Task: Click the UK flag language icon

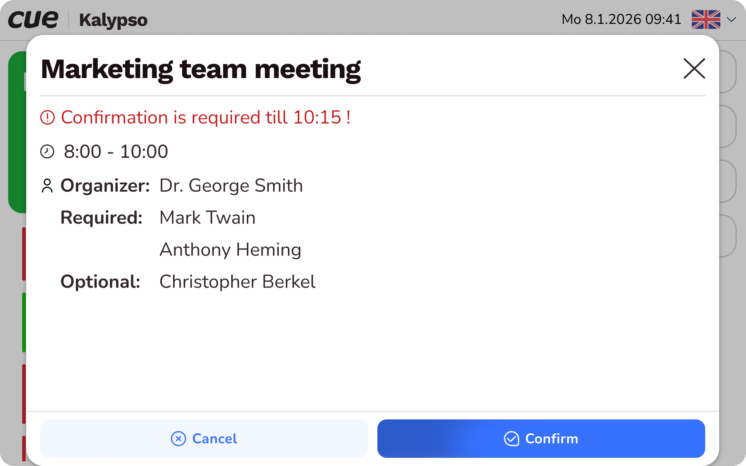Action: coord(705,20)
